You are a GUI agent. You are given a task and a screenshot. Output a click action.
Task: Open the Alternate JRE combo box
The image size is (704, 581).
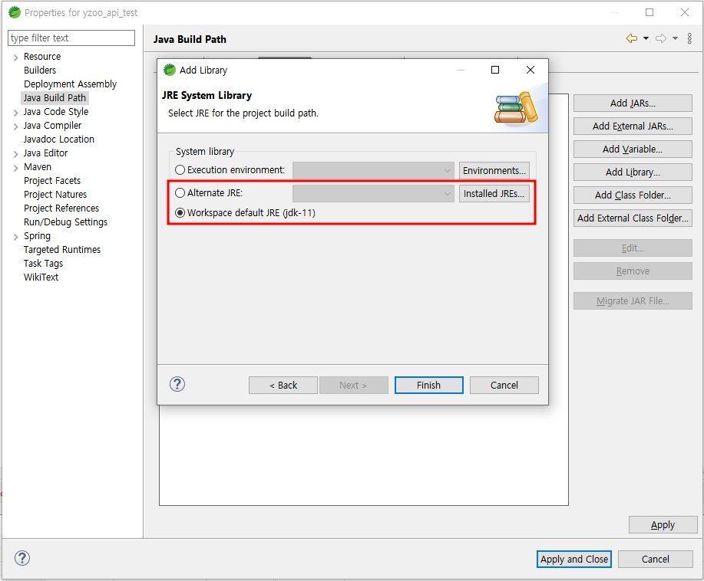click(x=373, y=193)
